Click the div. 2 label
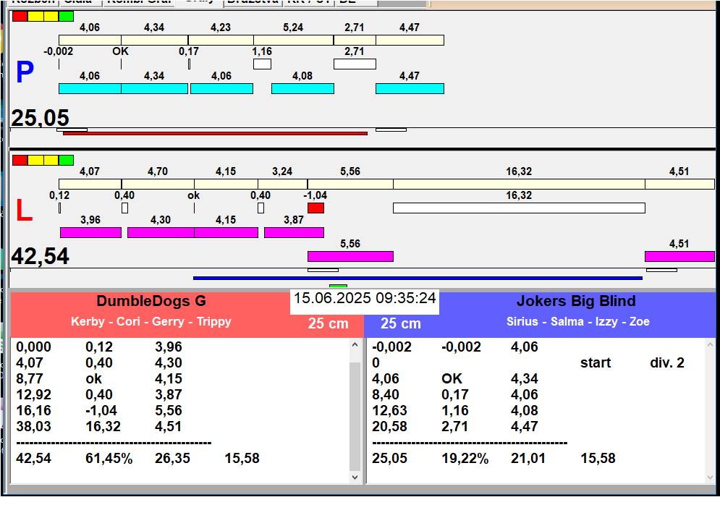Viewport: 720px width, 518px height. 666,362
